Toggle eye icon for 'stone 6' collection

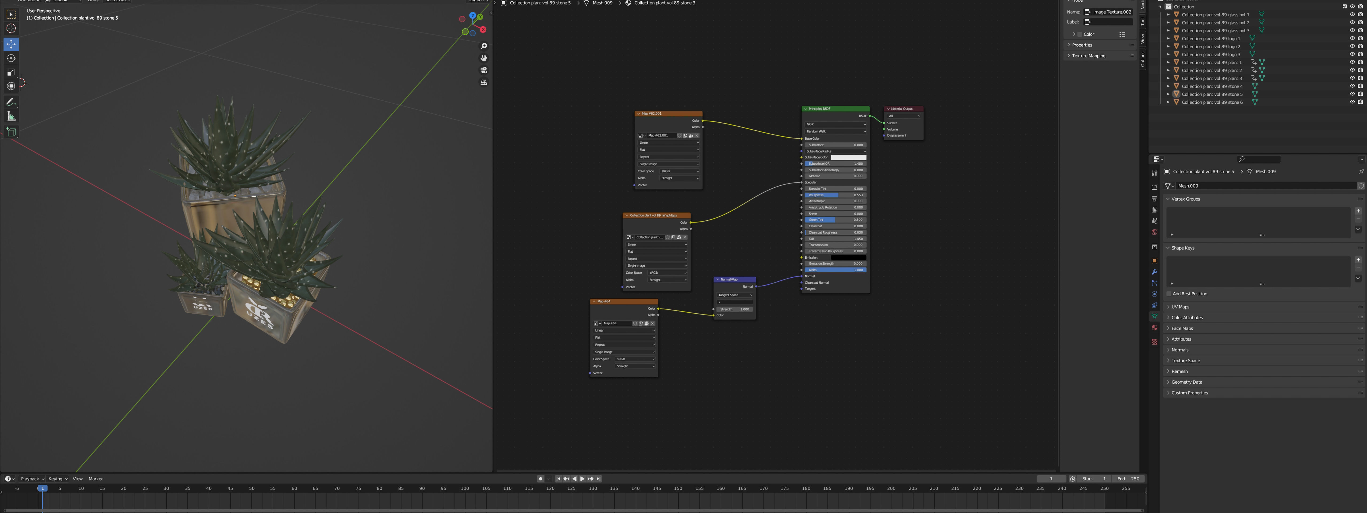(x=1352, y=102)
